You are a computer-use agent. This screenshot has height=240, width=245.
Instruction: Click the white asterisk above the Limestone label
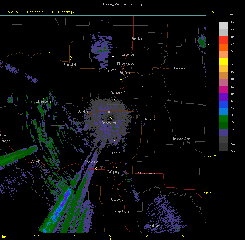coord(43,99)
